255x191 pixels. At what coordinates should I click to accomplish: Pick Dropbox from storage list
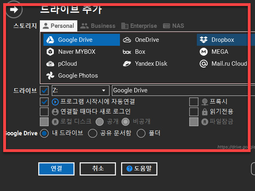point(226,40)
